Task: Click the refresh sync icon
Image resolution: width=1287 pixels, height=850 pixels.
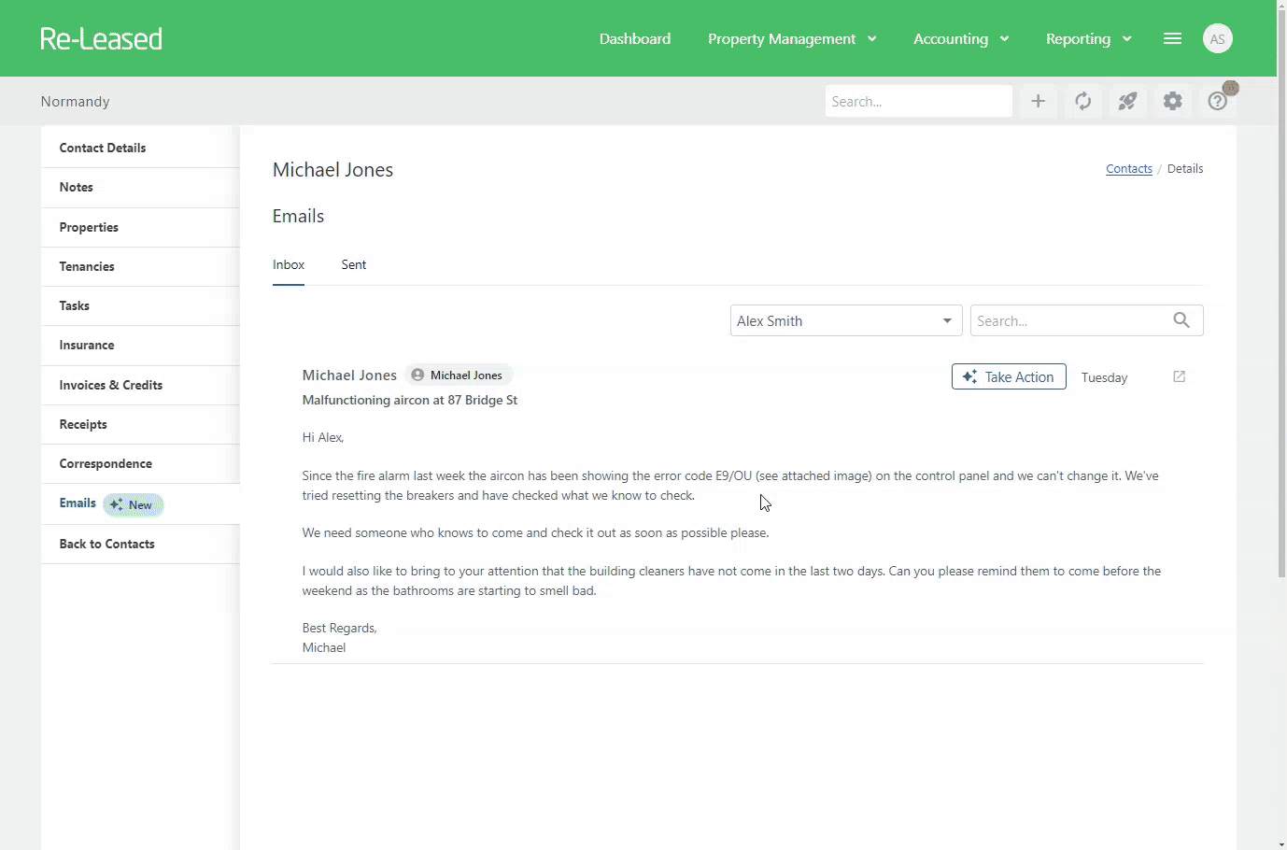Action: (1082, 101)
